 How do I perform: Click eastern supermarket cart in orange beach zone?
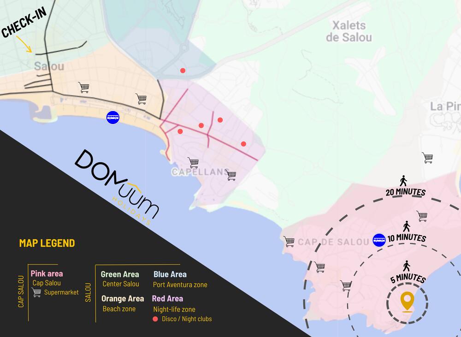pyautogui.click(x=142, y=99)
